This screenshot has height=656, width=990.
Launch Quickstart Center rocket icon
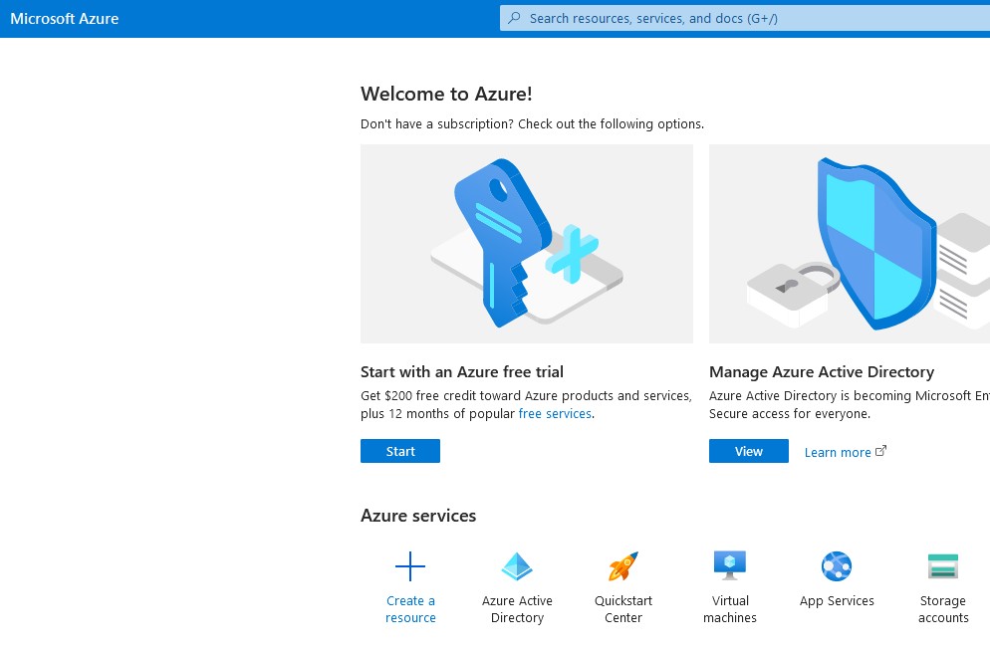click(623, 567)
